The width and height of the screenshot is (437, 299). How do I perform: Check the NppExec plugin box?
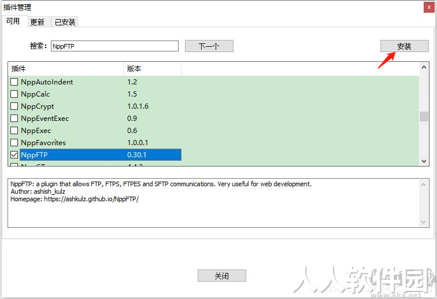click(14, 131)
